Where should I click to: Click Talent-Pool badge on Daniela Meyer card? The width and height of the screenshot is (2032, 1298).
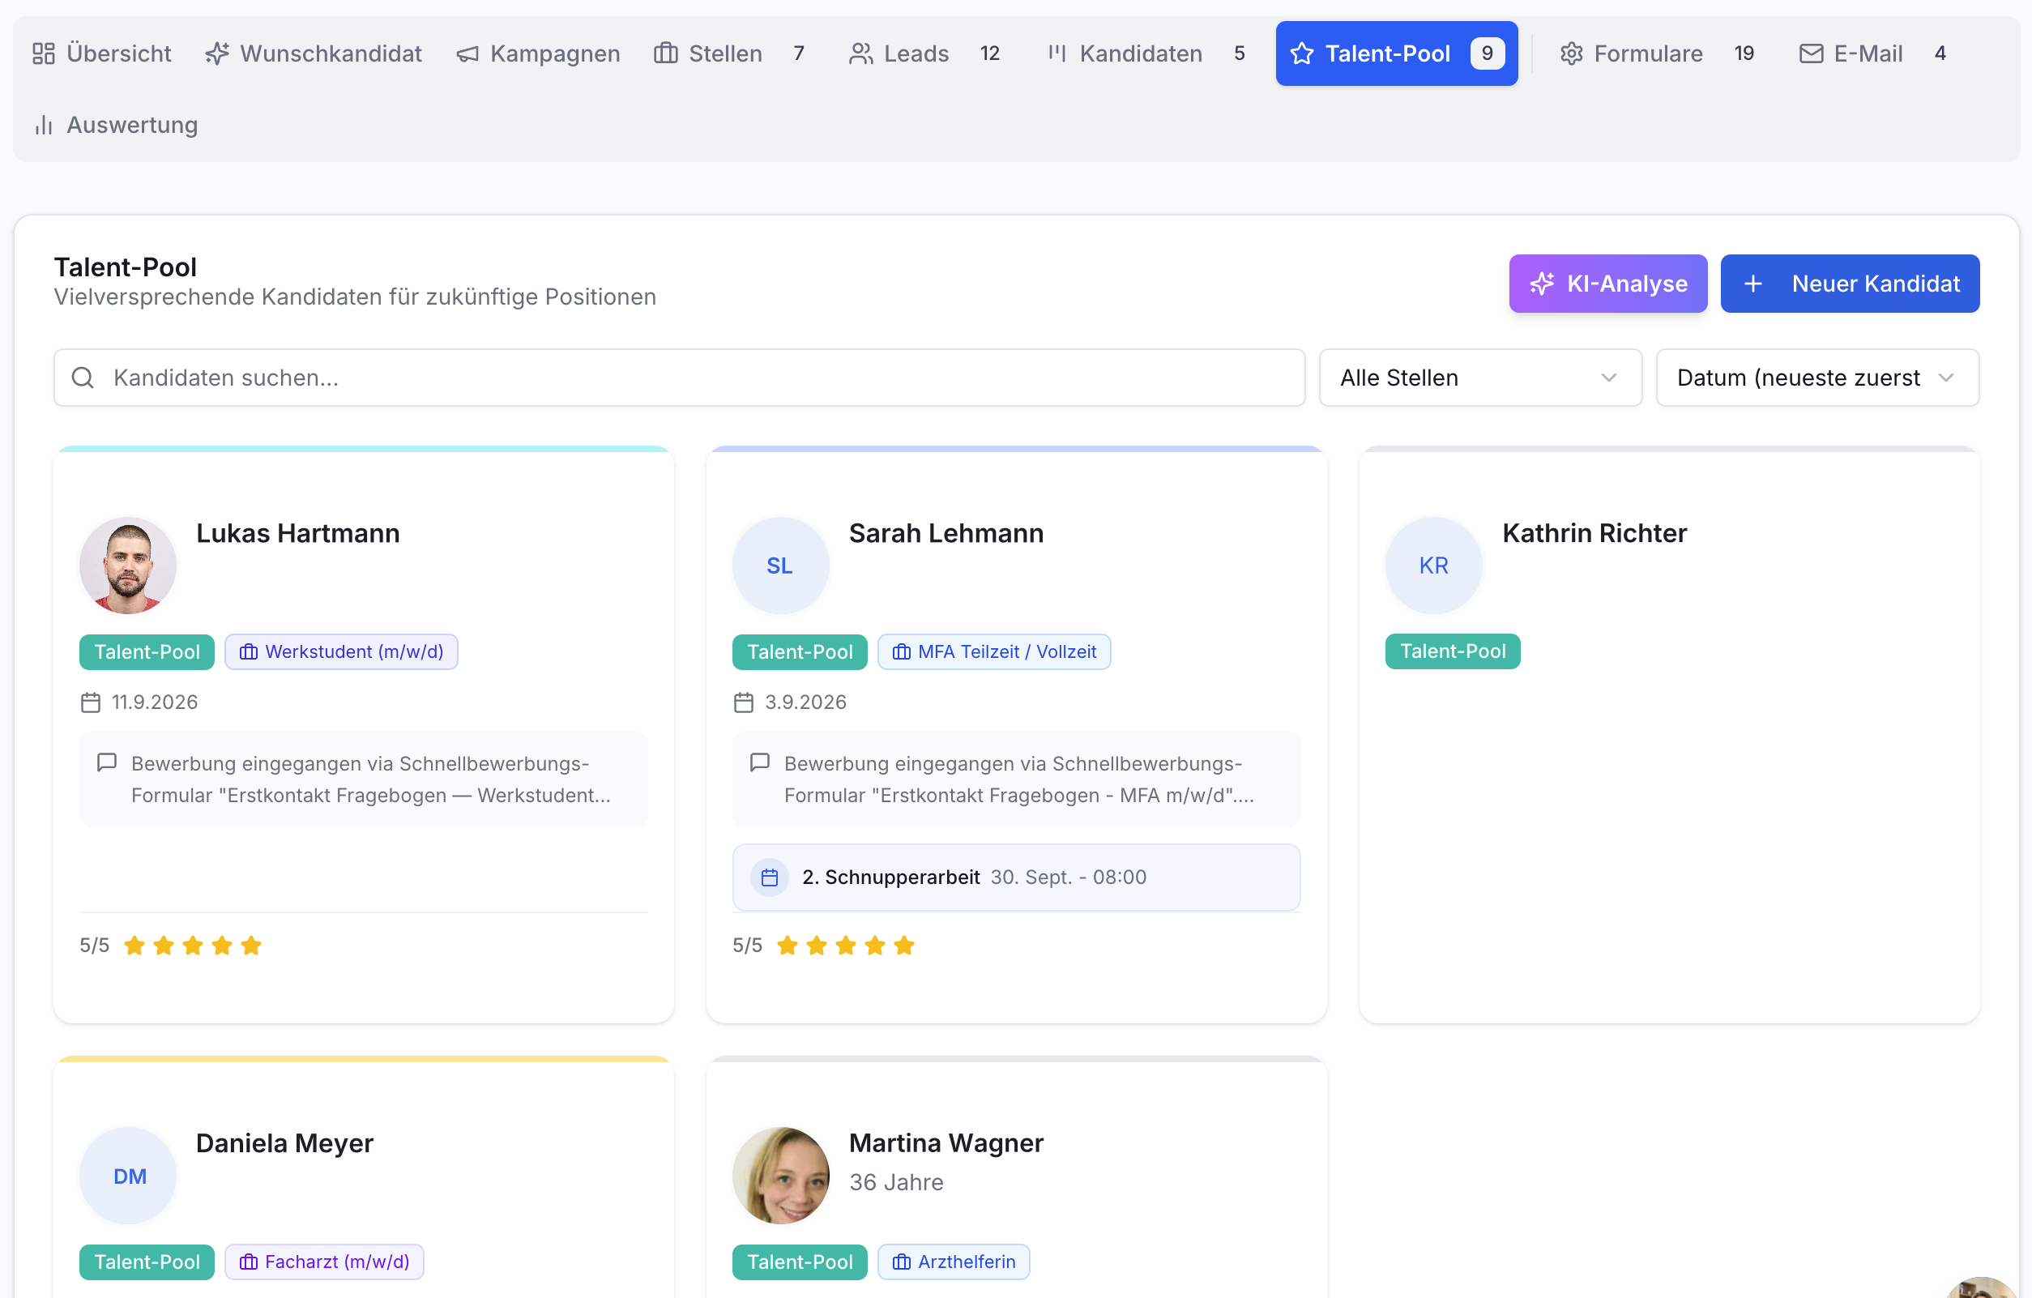click(x=147, y=1262)
